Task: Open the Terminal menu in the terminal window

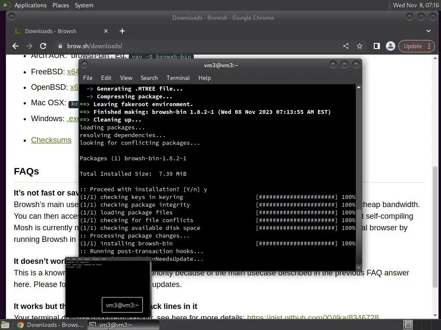Action: click(x=178, y=78)
